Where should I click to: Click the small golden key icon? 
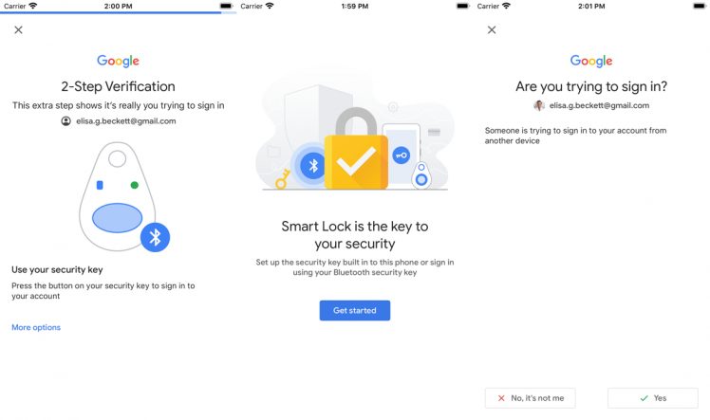[283, 178]
